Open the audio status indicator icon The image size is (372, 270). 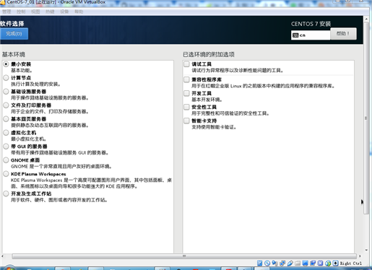[274, 263]
